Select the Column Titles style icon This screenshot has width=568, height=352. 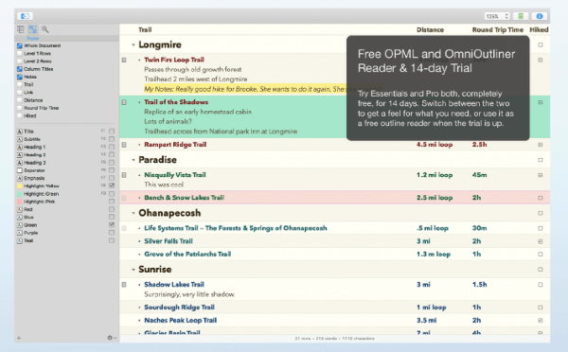tap(20, 69)
